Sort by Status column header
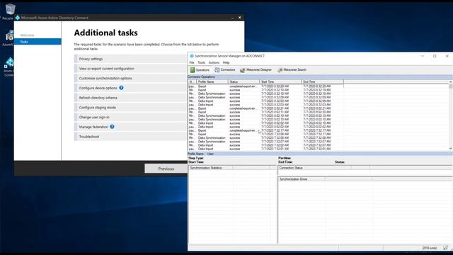 tap(243, 82)
